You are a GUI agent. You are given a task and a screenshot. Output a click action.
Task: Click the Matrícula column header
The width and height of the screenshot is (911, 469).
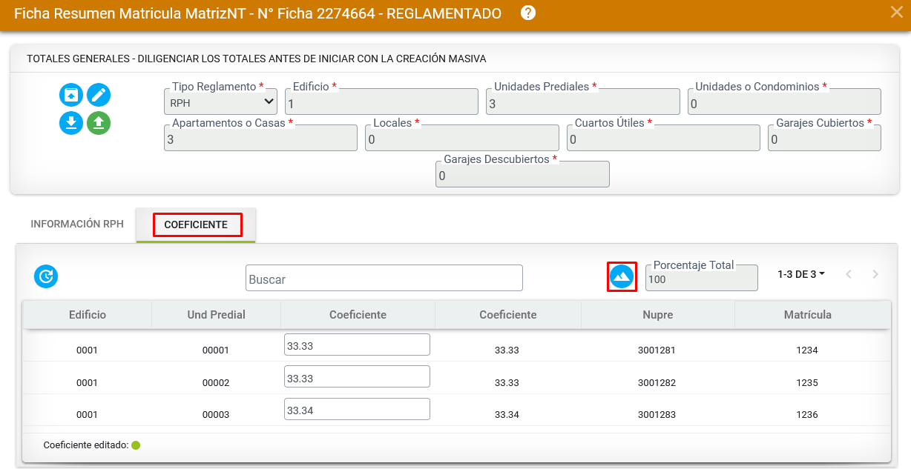807,315
